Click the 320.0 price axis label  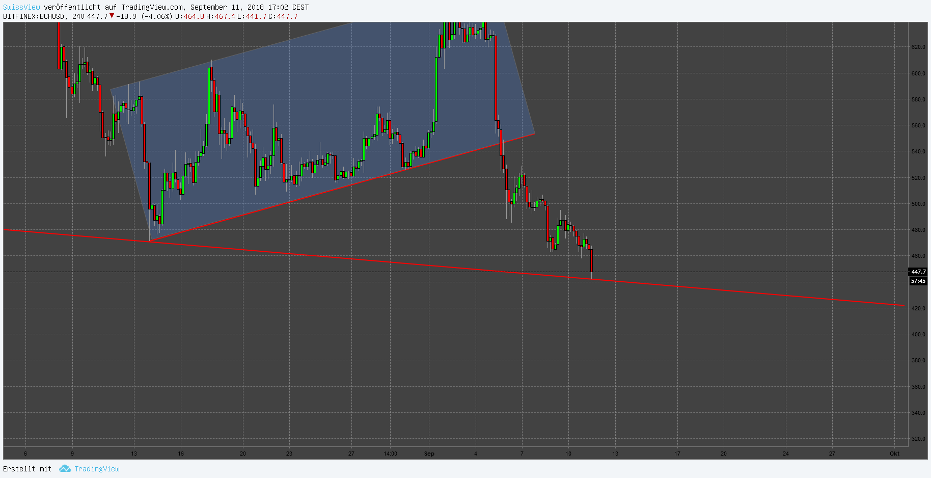918,439
